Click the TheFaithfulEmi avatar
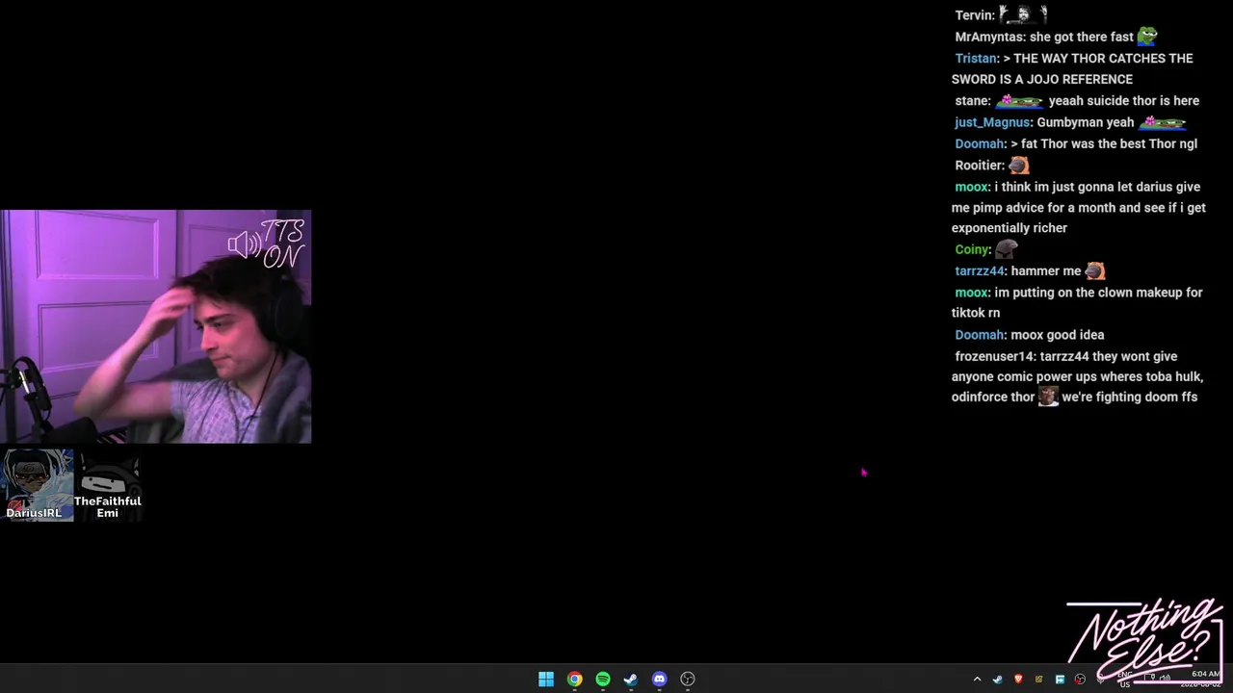The height and width of the screenshot is (693, 1233). tap(108, 484)
